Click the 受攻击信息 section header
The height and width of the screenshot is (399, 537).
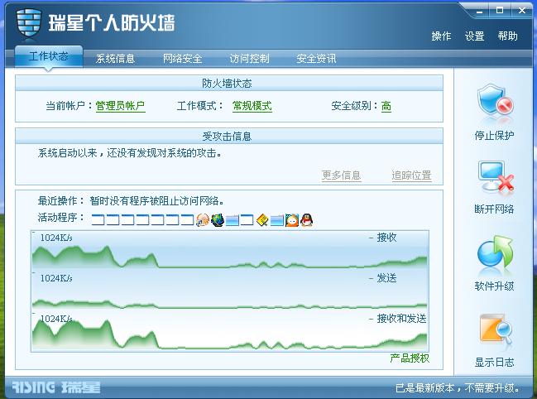(229, 137)
